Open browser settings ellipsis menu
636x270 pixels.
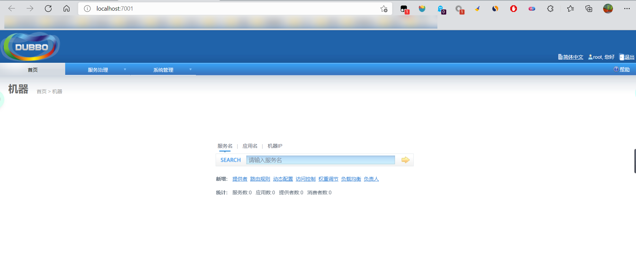pyautogui.click(x=627, y=9)
